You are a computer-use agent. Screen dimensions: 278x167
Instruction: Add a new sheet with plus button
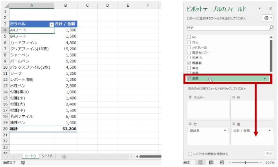tap(64, 156)
